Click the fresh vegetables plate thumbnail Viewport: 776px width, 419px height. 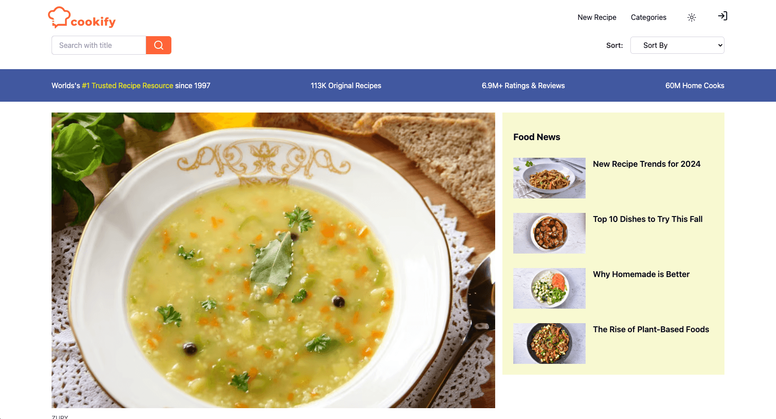click(549, 288)
